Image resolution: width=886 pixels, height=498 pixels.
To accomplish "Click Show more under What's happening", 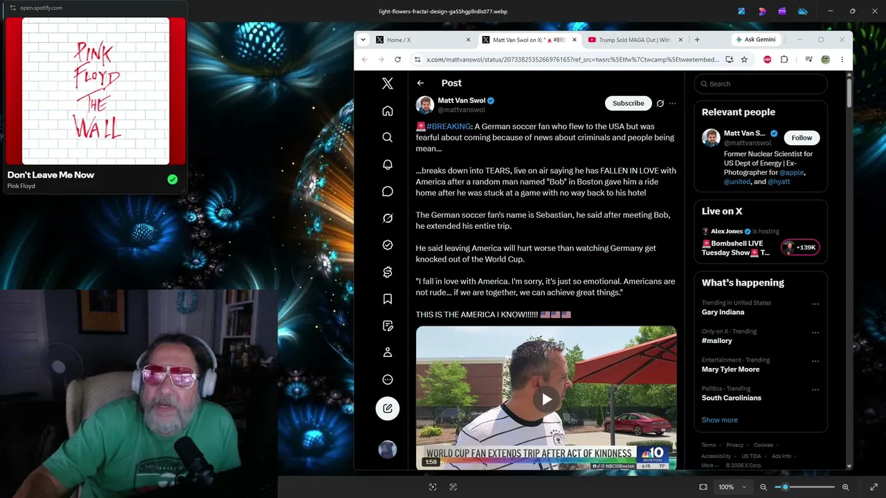I will [720, 420].
